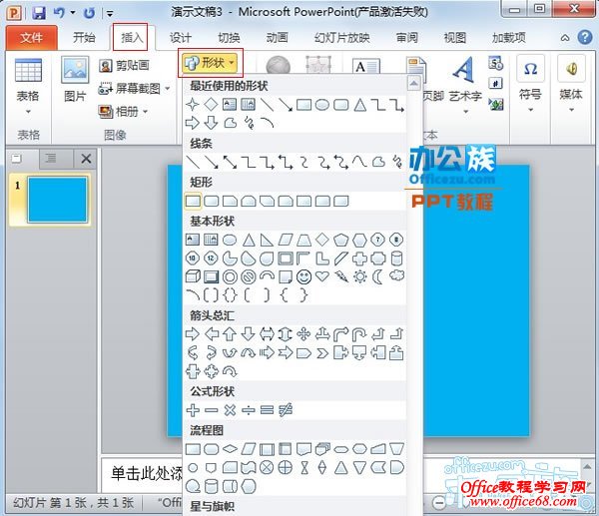Insert a picture with 图片 button
The height and width of the screenshot is (516, 599).
[x=75, y=80]
